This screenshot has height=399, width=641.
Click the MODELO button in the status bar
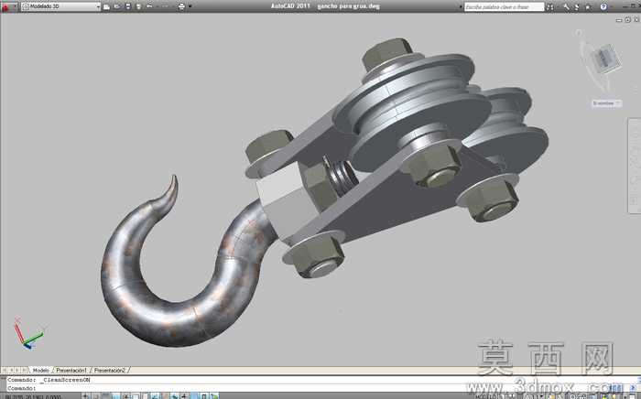pos(484,395)
